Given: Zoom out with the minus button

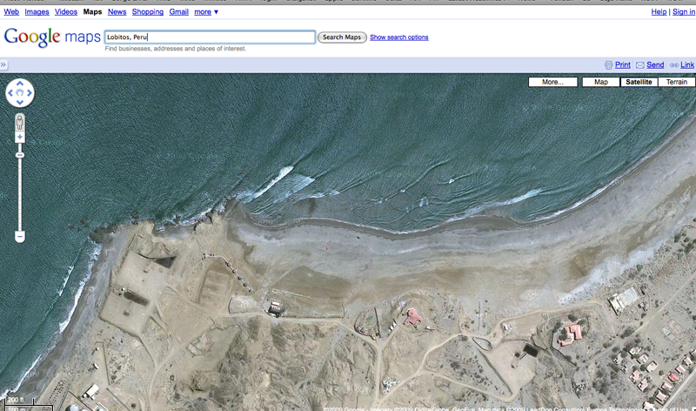Looking at the screenshot, I should pyautogui.click(x=19, y=236).
